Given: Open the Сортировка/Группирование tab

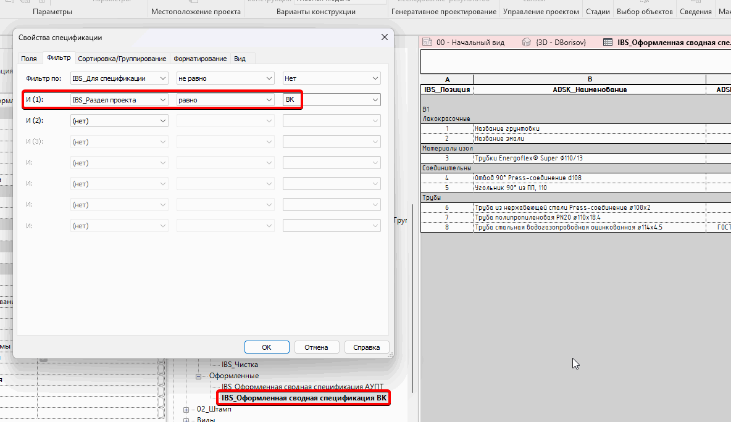Looking at the screenshot, I should [x=122, y=58].
